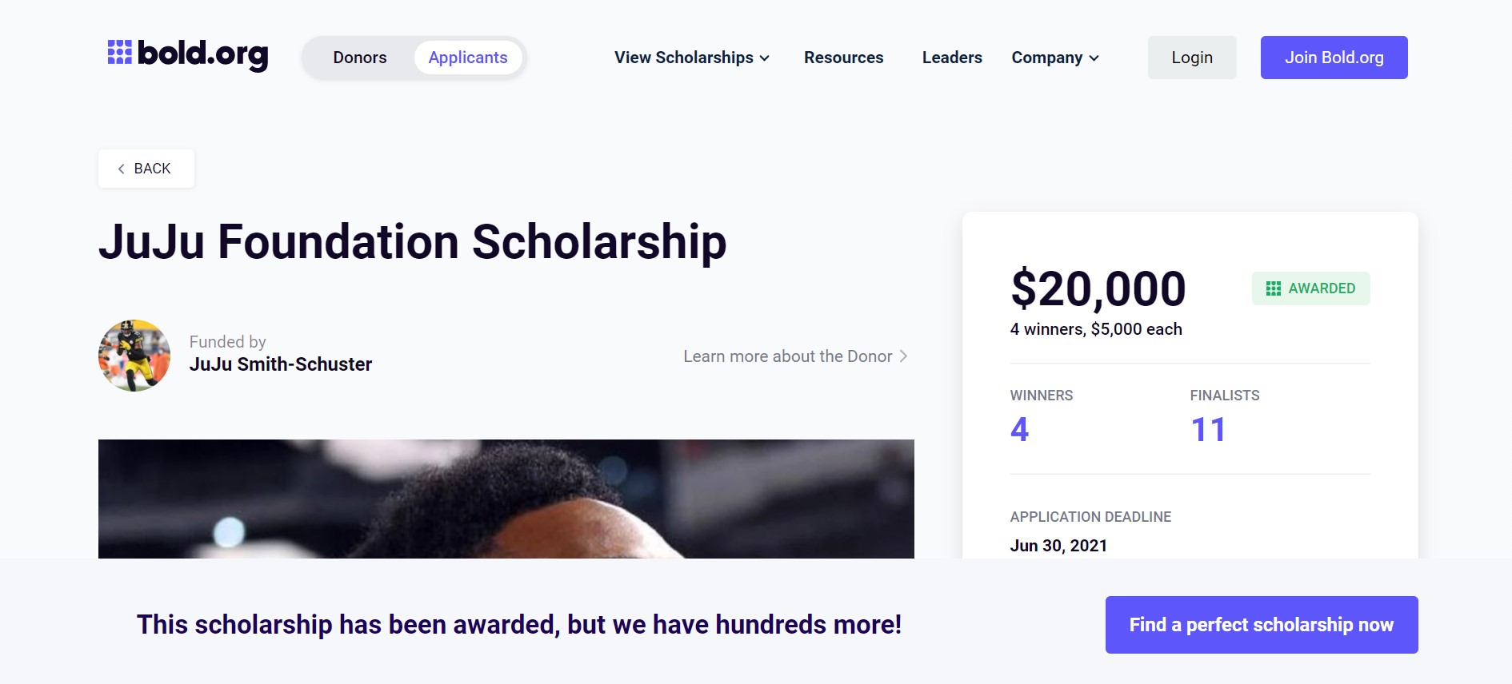Click the Login button
Screen dimensions: 1512x684
(1192, 58)
